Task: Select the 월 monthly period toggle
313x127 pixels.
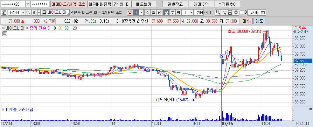Action: click(154, 12)
